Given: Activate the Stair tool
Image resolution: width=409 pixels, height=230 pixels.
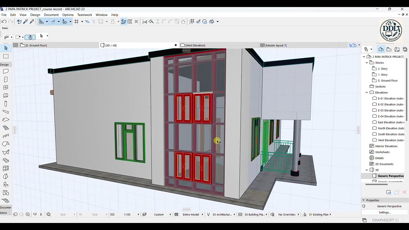Looking at the screenshot, I should [6, 128].
